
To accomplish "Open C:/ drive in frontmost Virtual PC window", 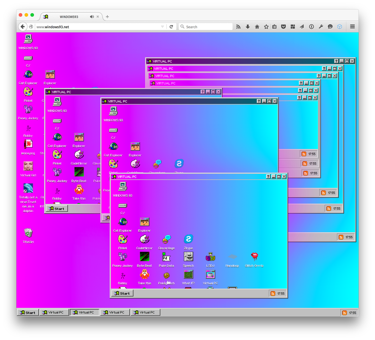I will click(x=122, y=205).
